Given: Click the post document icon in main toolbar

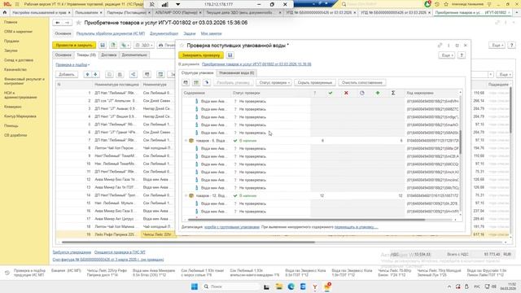Looking at the screenshot, I should (x=113, y=45).
